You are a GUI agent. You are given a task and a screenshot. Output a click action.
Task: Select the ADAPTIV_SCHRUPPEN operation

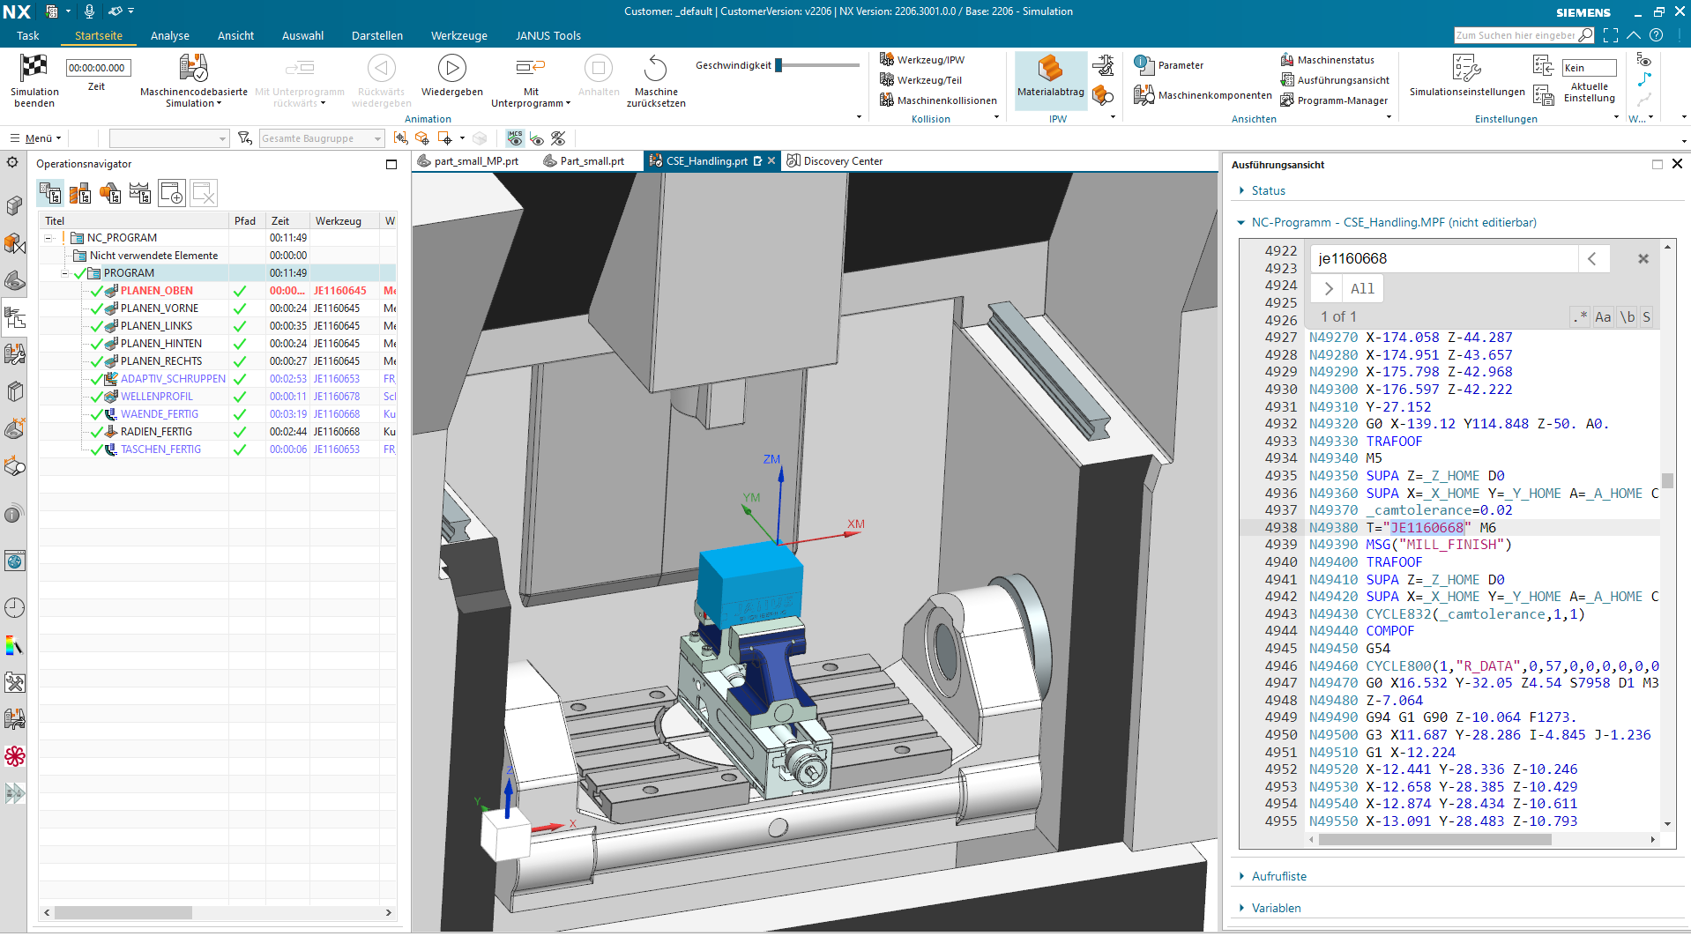(173, 379)
